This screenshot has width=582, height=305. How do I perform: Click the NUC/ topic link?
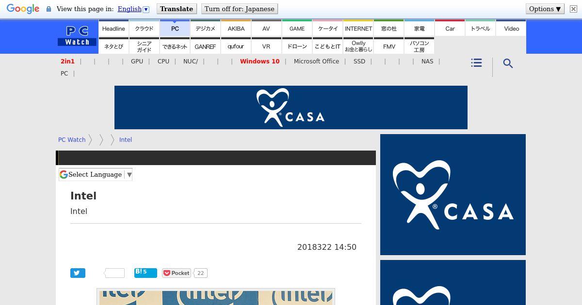191,61
